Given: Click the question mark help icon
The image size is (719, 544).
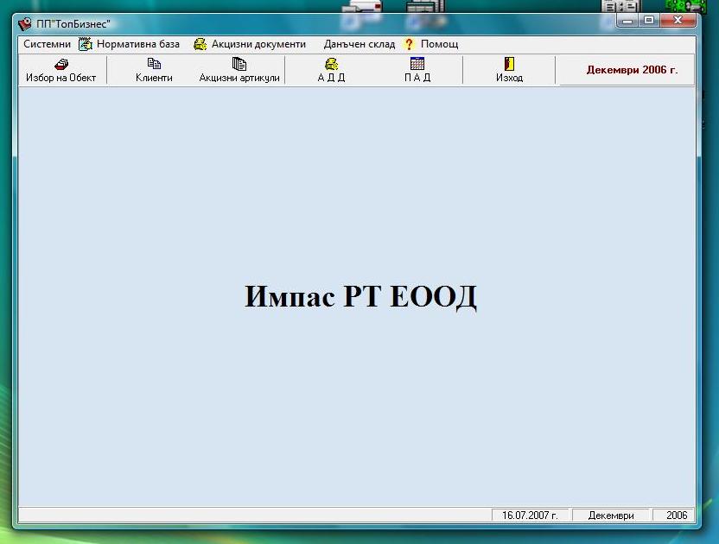Looking at the screenshot, I should pyautogui.click(x=409, y=44).
